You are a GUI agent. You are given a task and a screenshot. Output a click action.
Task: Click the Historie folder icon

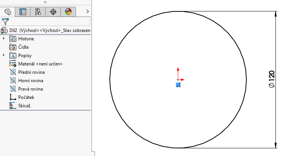point(13,39)
